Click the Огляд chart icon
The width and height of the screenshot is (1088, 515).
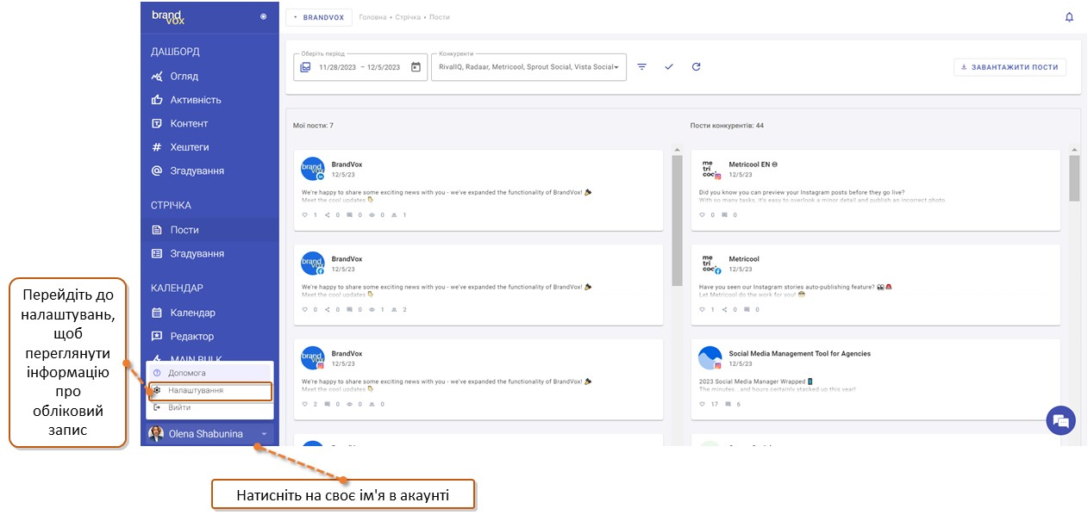tap(157, 76)
